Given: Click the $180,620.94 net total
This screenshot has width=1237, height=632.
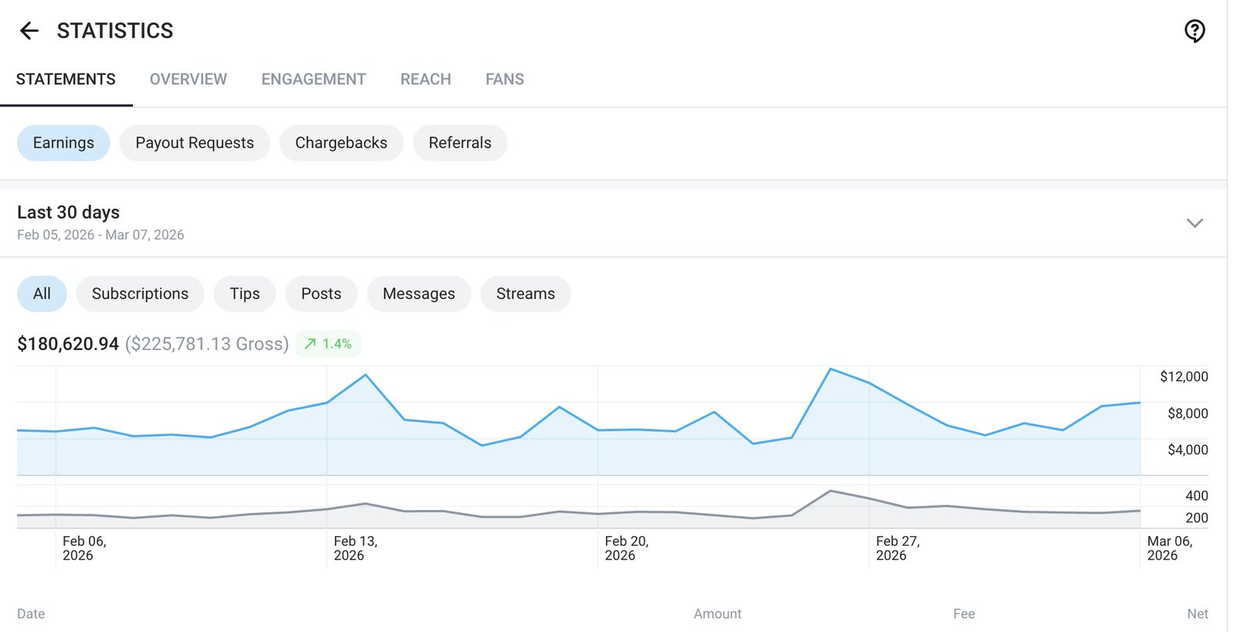Looking at the screenshot, I should [68, 344].
